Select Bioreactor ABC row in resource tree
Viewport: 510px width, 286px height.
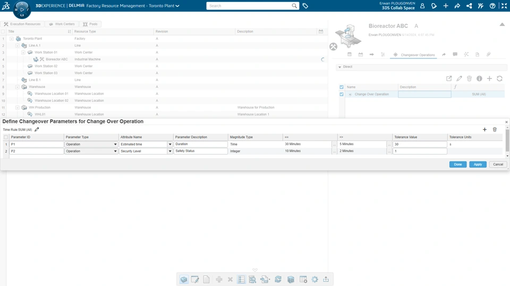164,59
